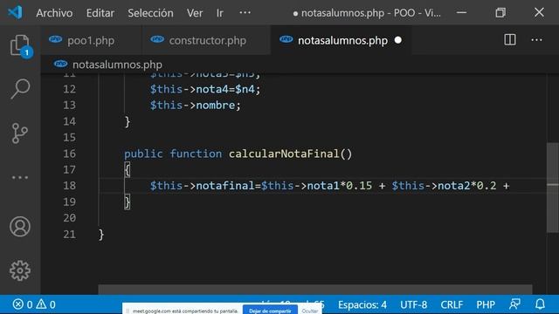Switch to the constructor.php tab
Screen dimensions: 559x314
pos(206,40)
